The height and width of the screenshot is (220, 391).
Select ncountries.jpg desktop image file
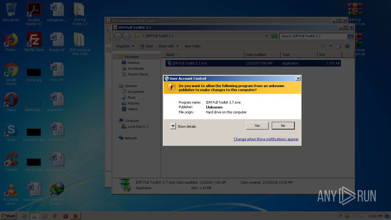tap(34, 134)
